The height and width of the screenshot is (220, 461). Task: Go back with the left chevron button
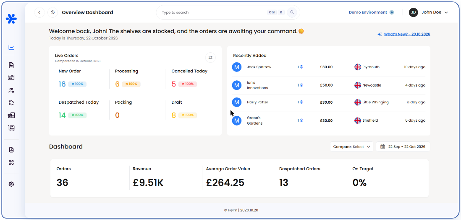39,13
